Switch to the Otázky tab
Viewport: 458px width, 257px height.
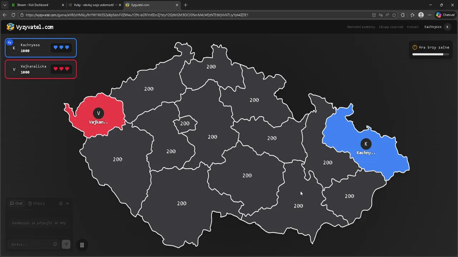pyautogui.click(x=37, y=203)
